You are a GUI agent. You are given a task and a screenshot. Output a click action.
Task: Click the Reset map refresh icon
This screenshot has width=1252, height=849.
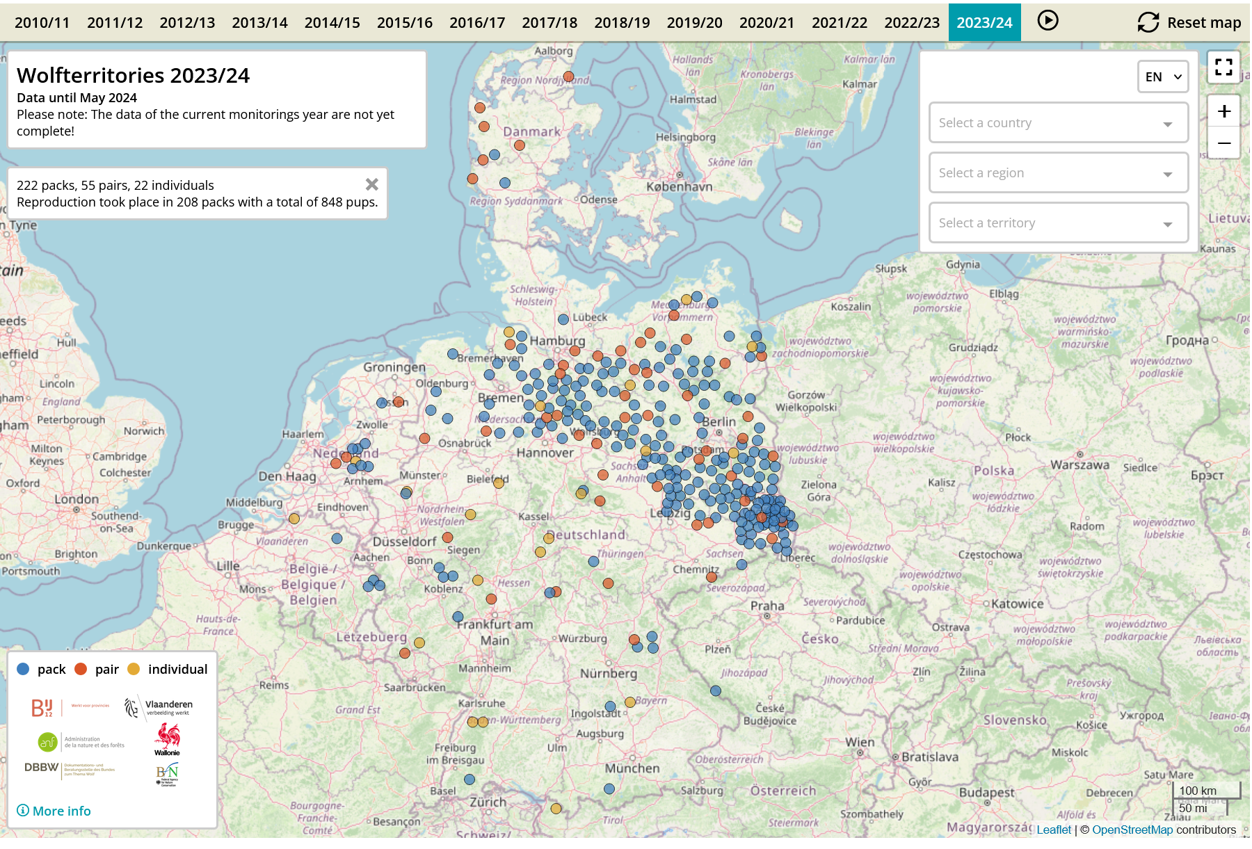[x=1148, y=22]
